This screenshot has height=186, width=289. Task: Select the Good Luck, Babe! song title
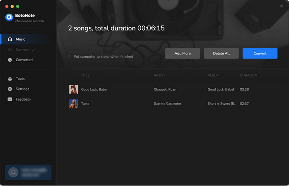pos(94,89)
